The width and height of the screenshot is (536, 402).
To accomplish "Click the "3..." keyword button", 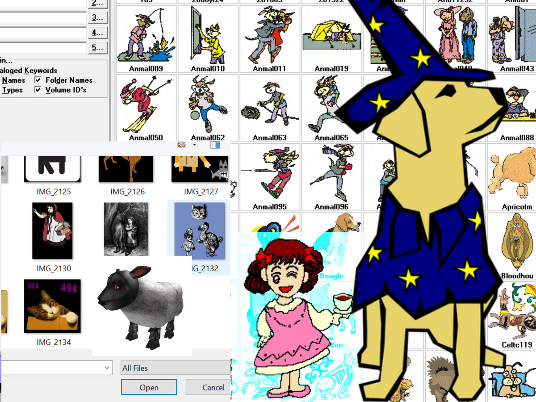I will pyautogui.click(x=97, y=17).
